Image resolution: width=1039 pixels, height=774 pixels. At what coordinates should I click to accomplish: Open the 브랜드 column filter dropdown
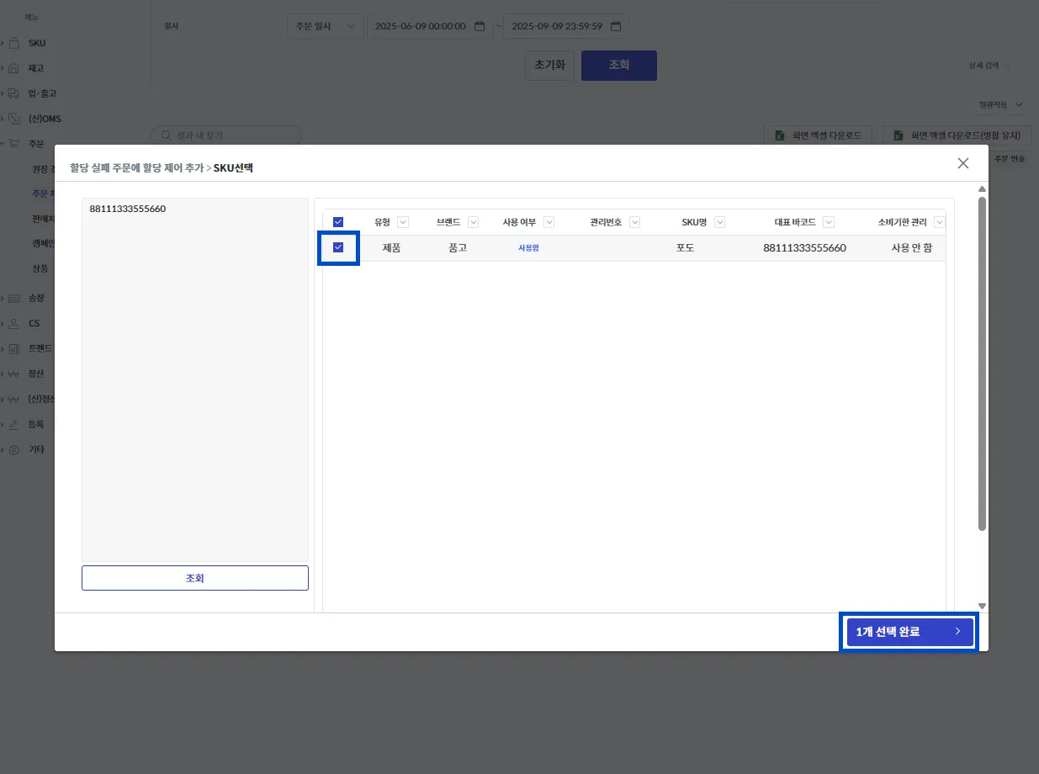(473, 222)
